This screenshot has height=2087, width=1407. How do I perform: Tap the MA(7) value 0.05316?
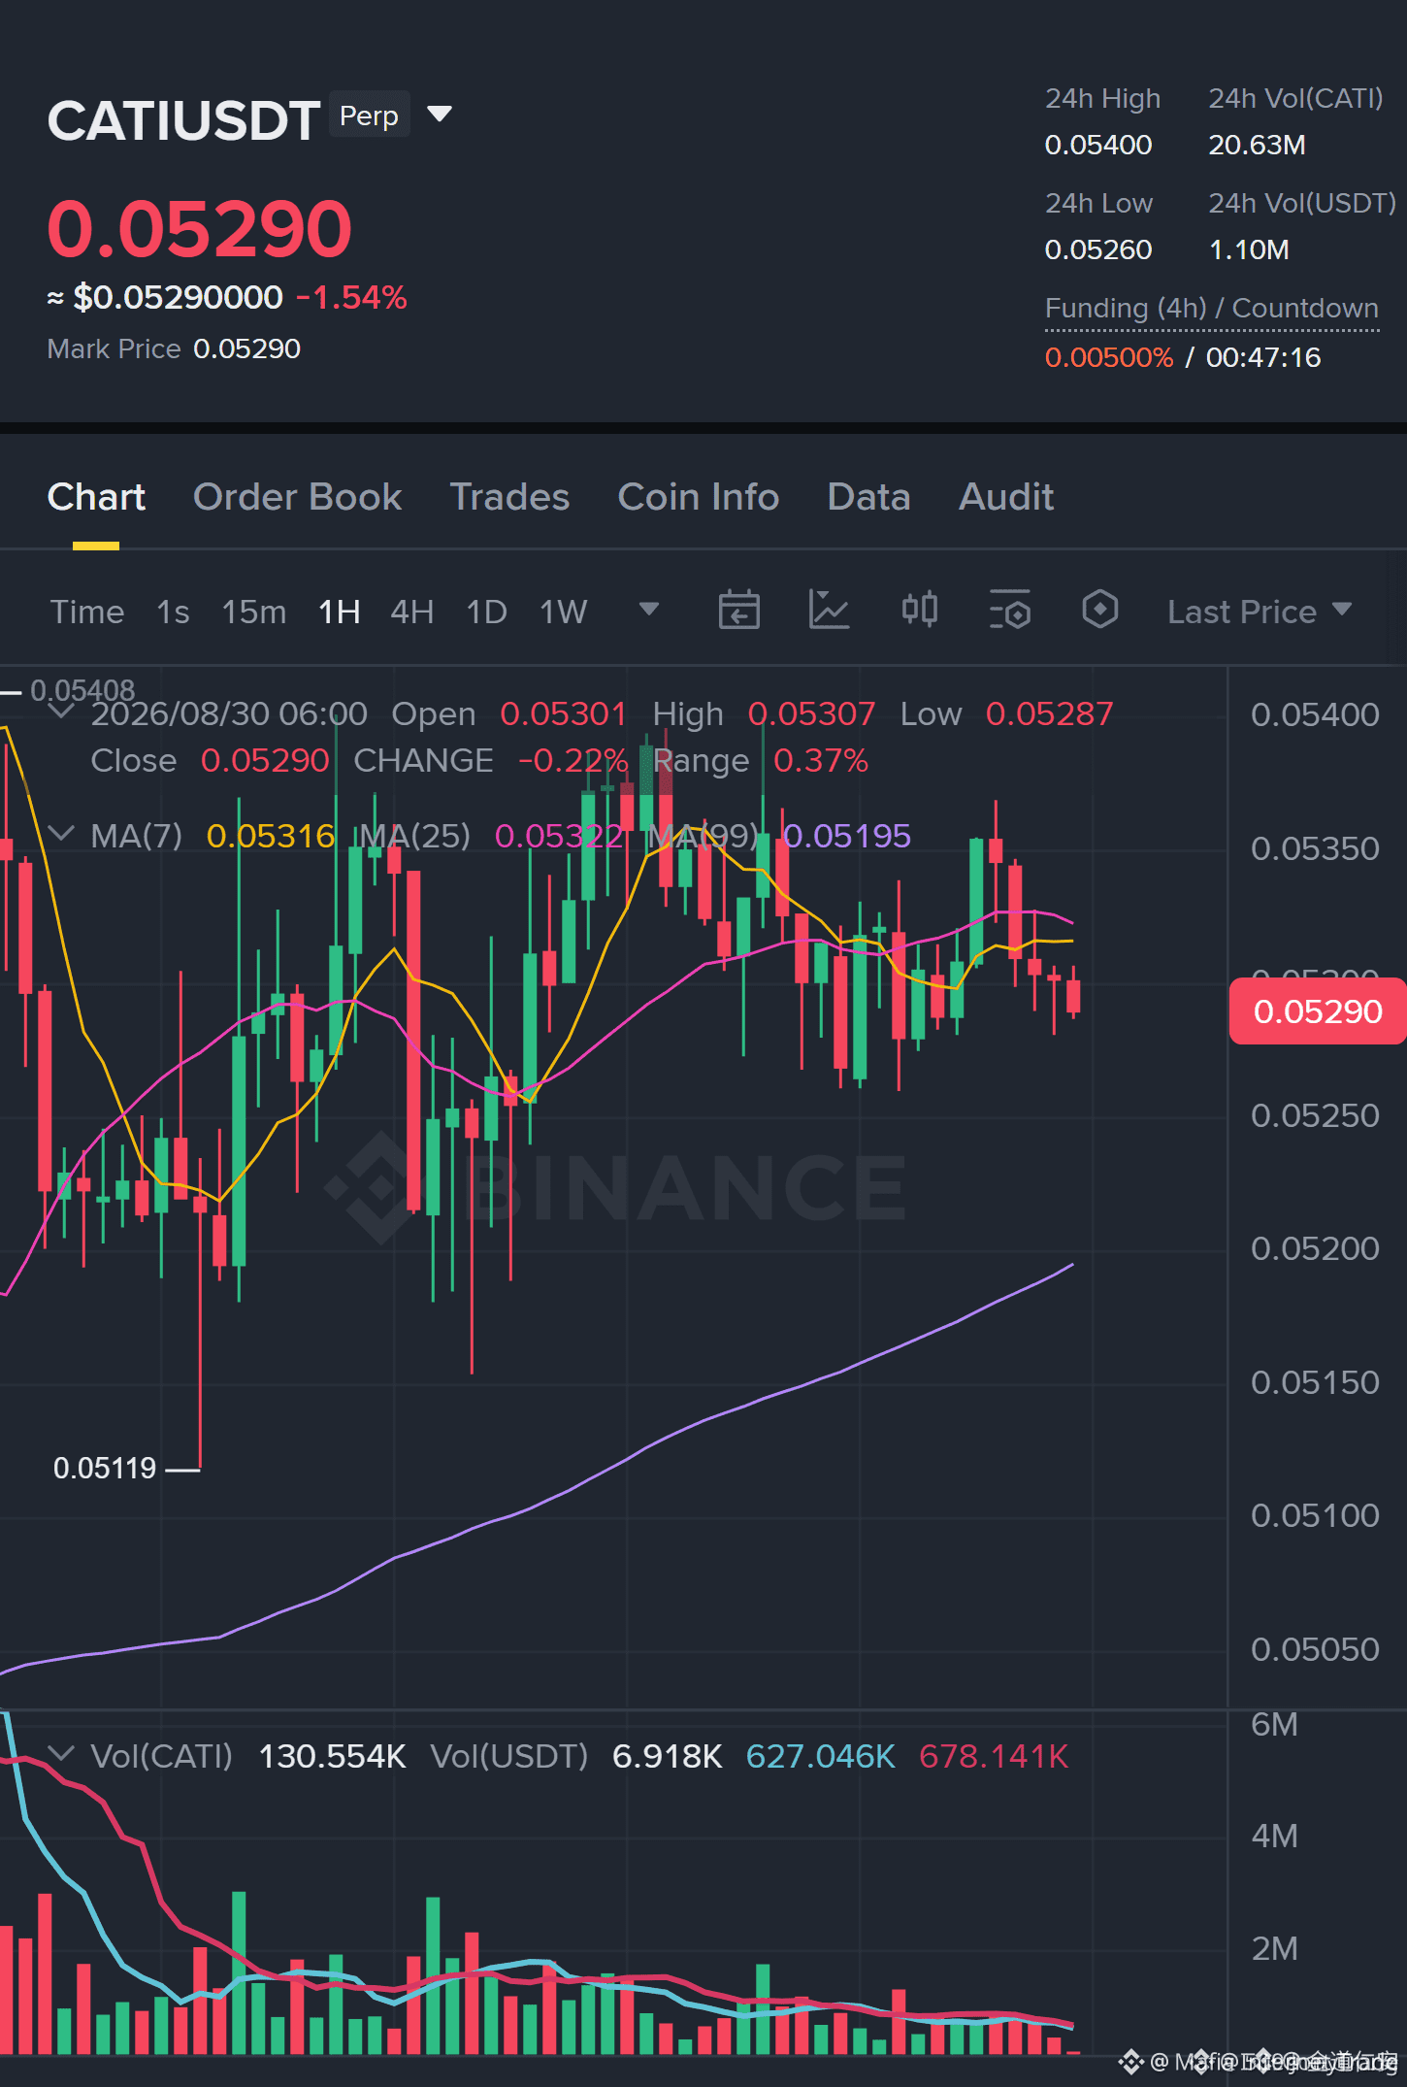point(271,836)
